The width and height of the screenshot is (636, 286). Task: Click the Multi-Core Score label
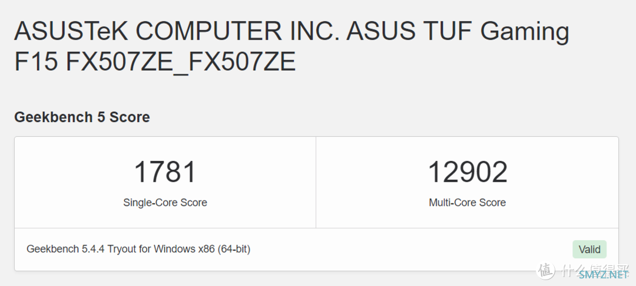467,203
